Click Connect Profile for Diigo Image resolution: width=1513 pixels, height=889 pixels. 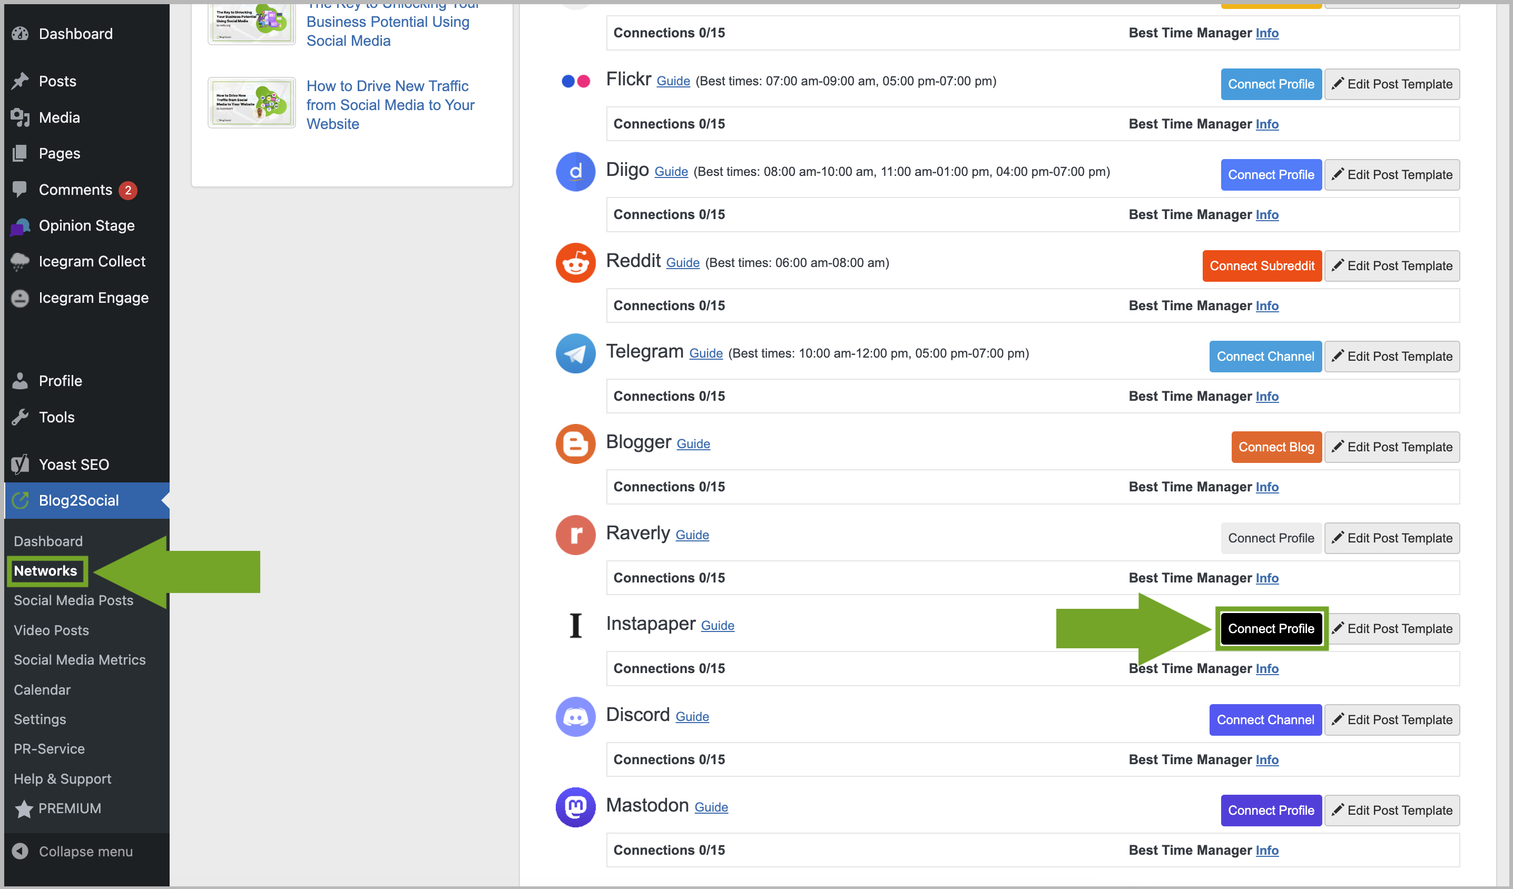(1271, 175)
